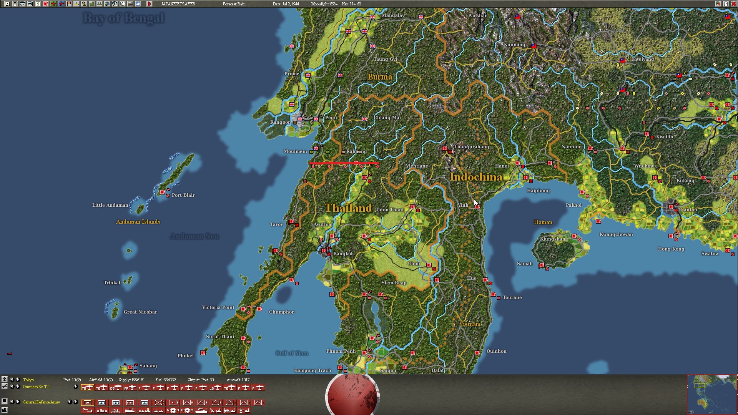Click the orange flag toolbar icon
This screenshot has width=738, height=415.
pyautogui.click(x=69, y=4)
